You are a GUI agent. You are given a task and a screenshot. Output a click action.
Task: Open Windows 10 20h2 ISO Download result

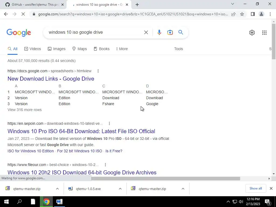pyautogui.click(x=82, y=172)
